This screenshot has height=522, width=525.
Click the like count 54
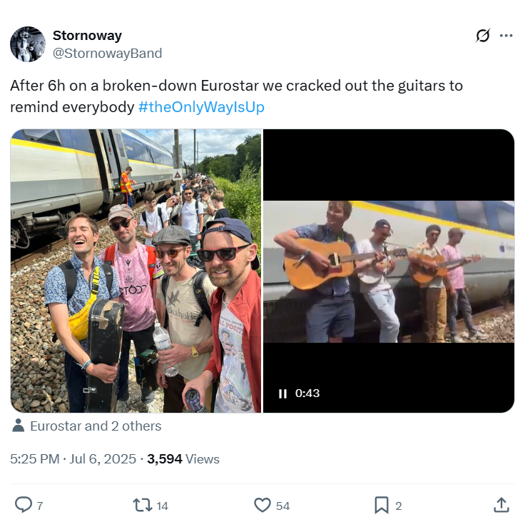pos(282,506)
